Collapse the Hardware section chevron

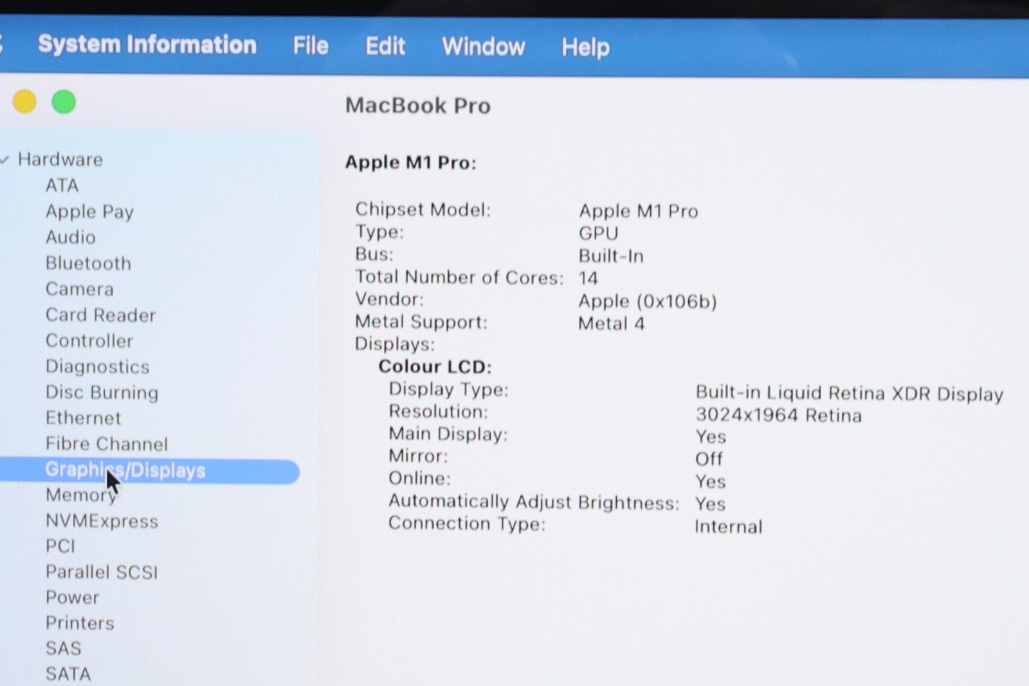(x=5, y=160)
